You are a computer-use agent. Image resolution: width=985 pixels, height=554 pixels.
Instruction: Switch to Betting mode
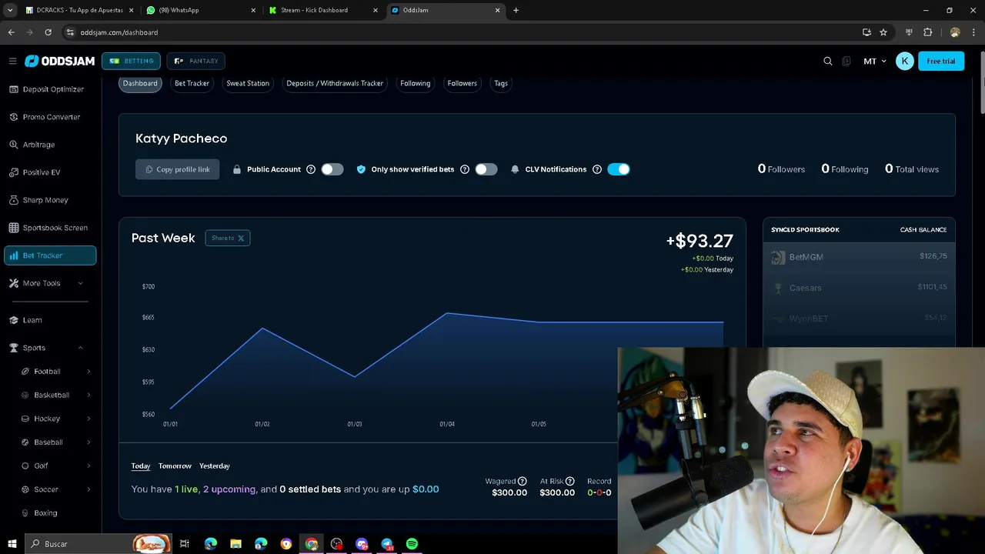pos(131,61)
